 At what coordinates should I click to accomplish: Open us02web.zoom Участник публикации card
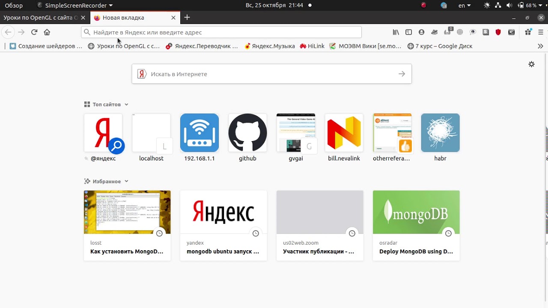pyautogui.click(x=320, y=225)
